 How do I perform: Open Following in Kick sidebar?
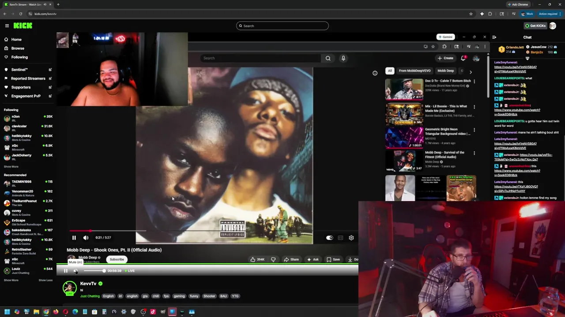19,57
